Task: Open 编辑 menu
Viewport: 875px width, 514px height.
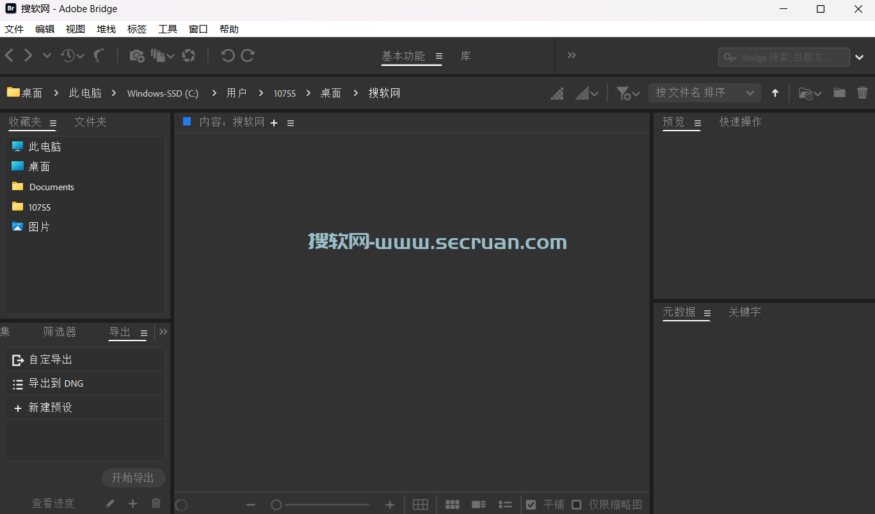Action: [x=45, y=29]
